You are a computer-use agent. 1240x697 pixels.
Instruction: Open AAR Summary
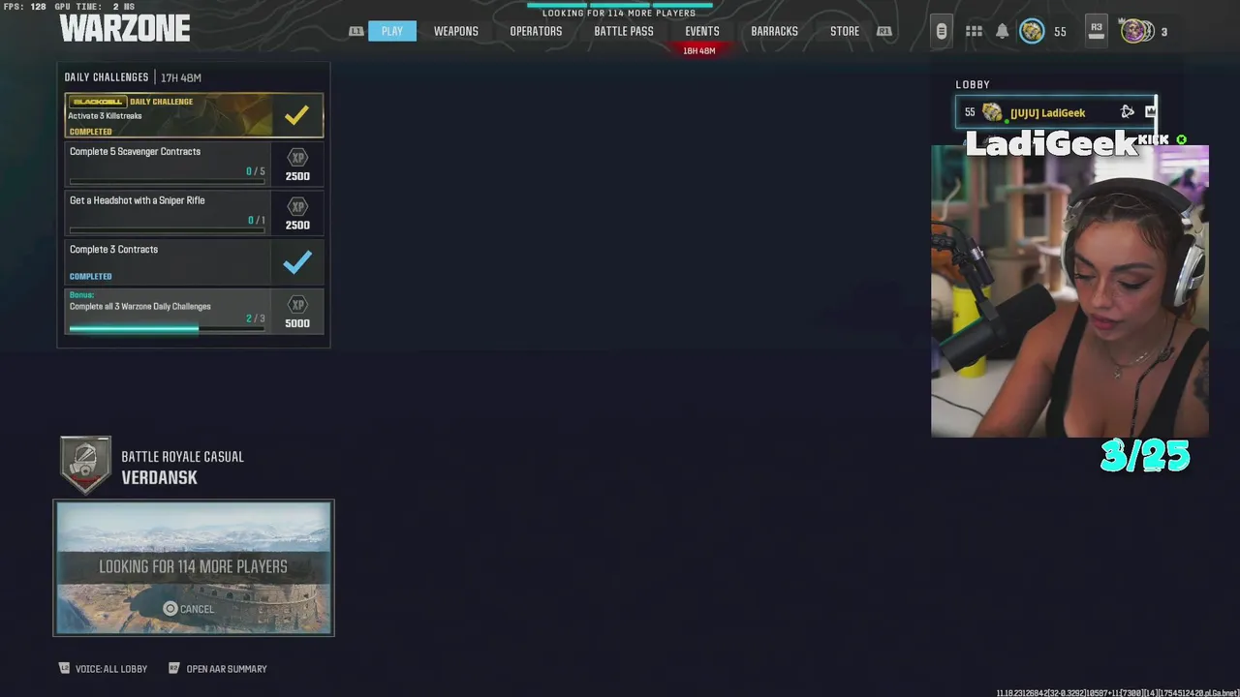[218, 668]
